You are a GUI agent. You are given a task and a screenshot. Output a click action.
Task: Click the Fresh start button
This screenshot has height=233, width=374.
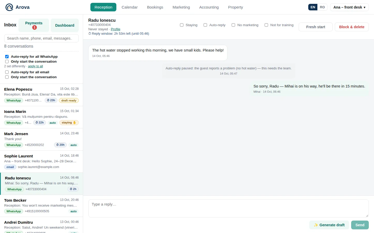tap(316, 27)
